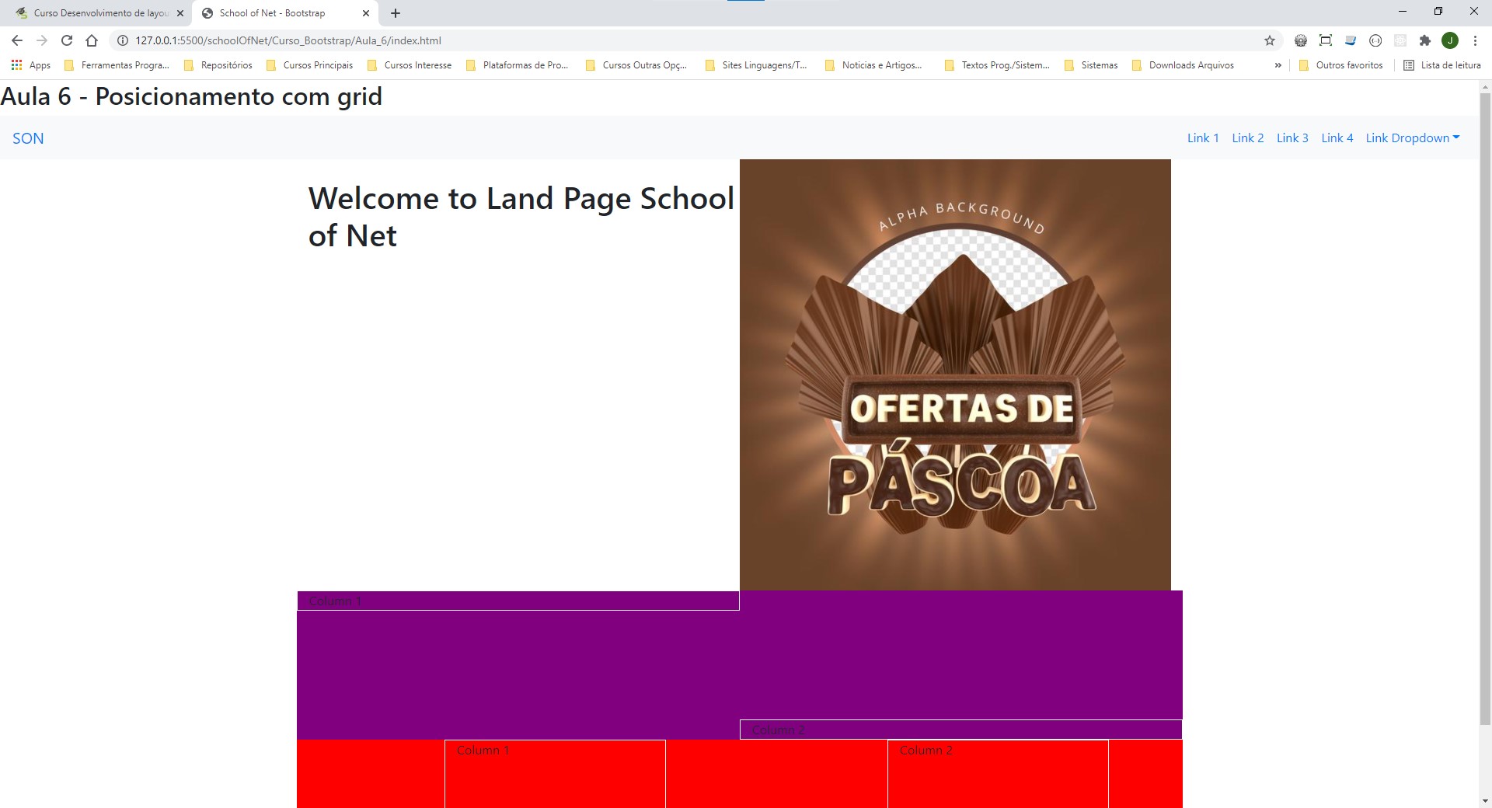The width and height of the screenshot is (1492, 808).
Task: Open a new browser tab
Action: click(396, 13)
